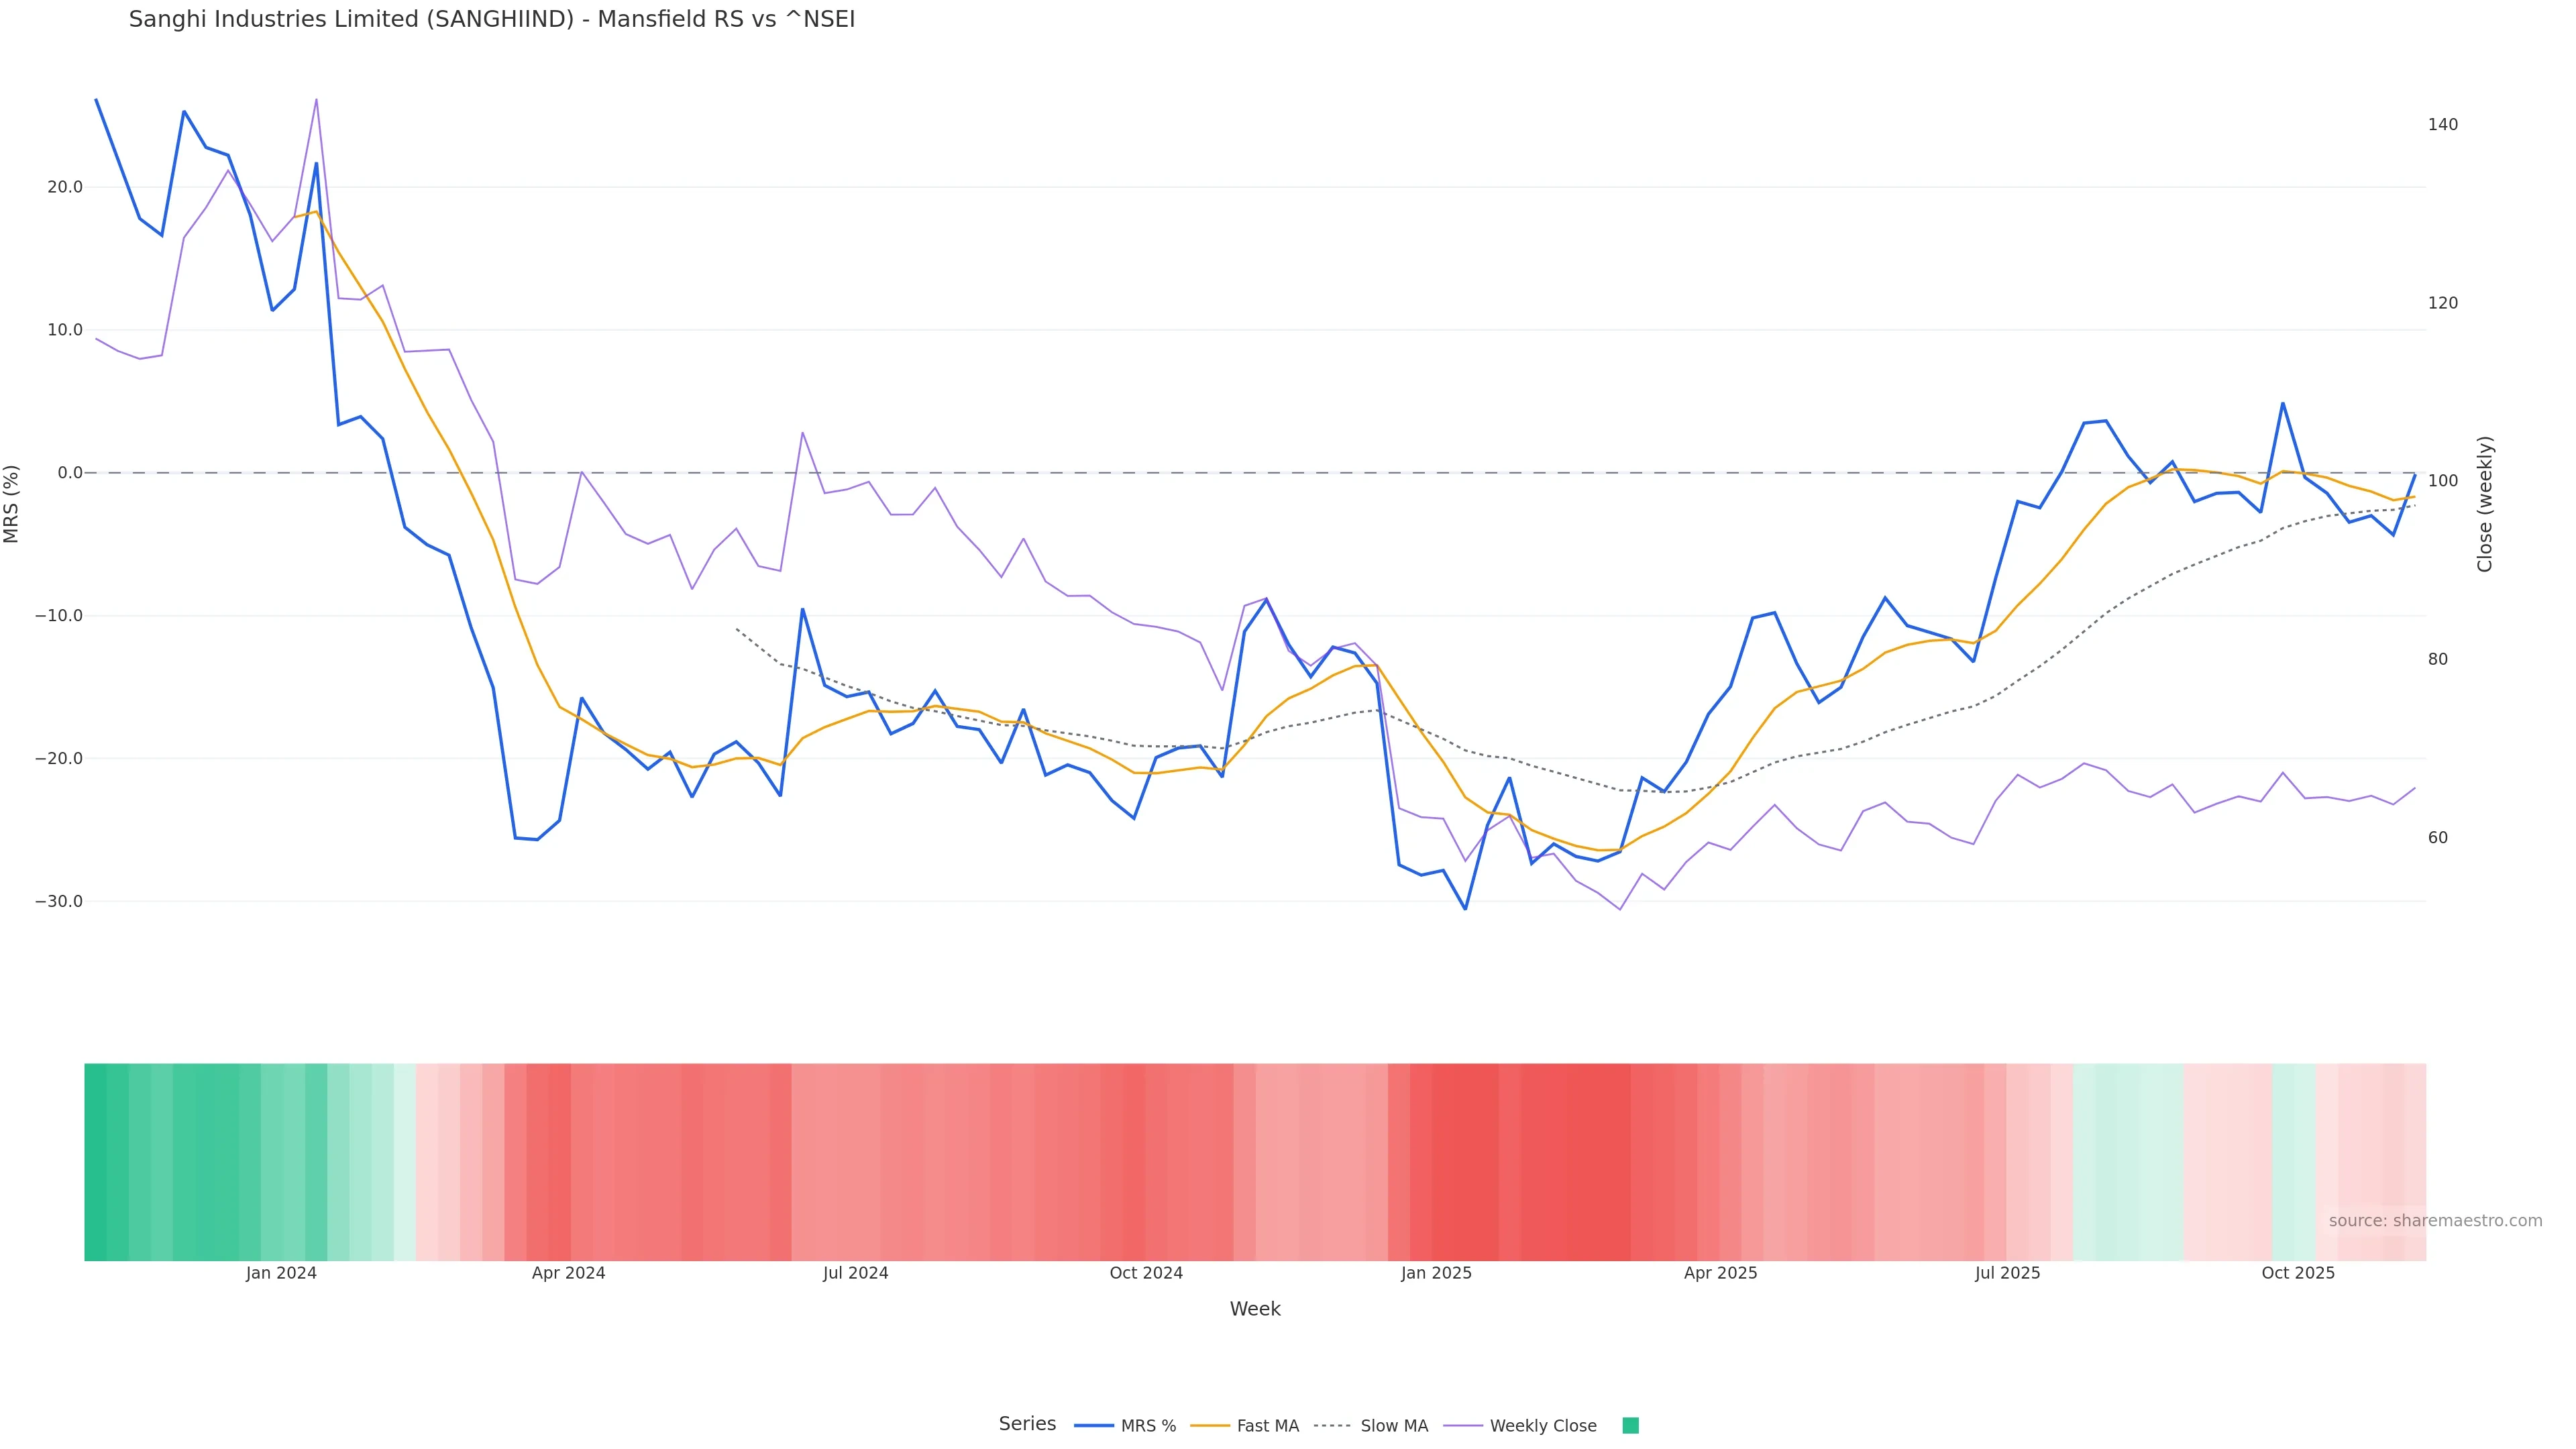Click the −30.0 left axis tick
Image resolution: width=2576 pixels, height=1449 pixels.
click(59, 901)
